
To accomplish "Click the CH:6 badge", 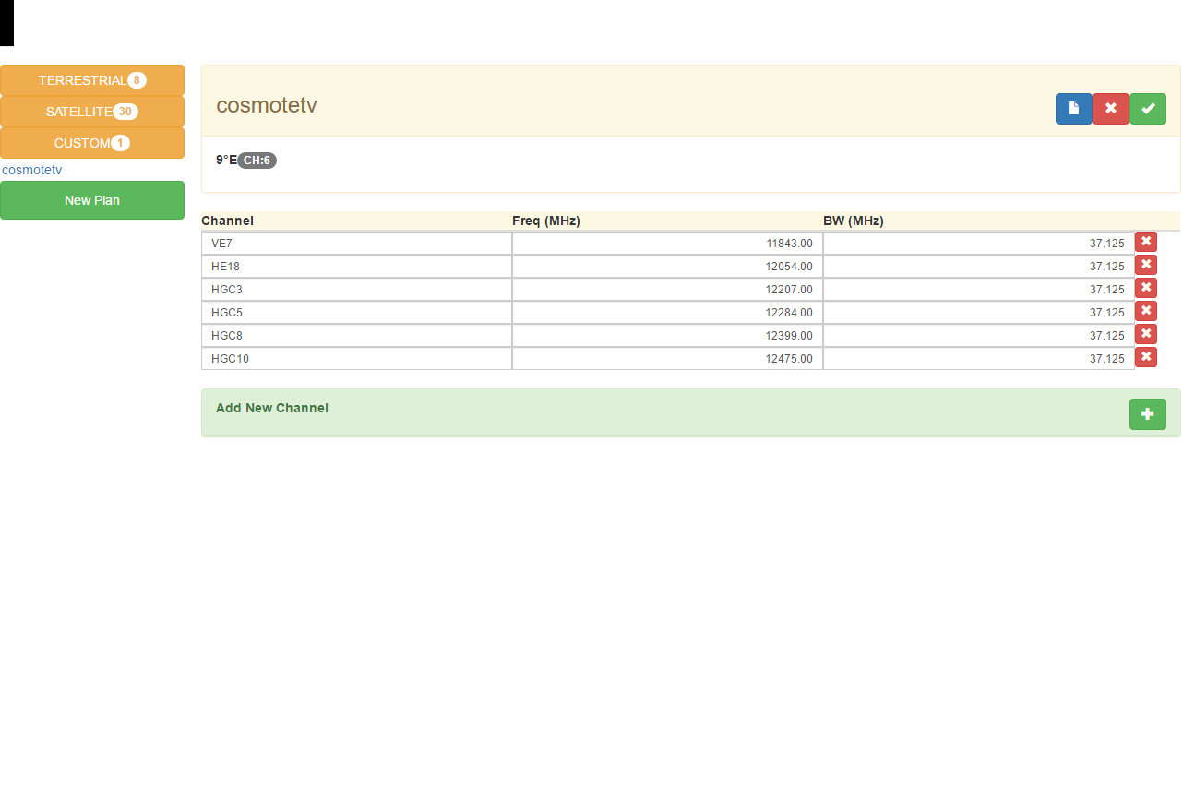I will coord(257,161).
